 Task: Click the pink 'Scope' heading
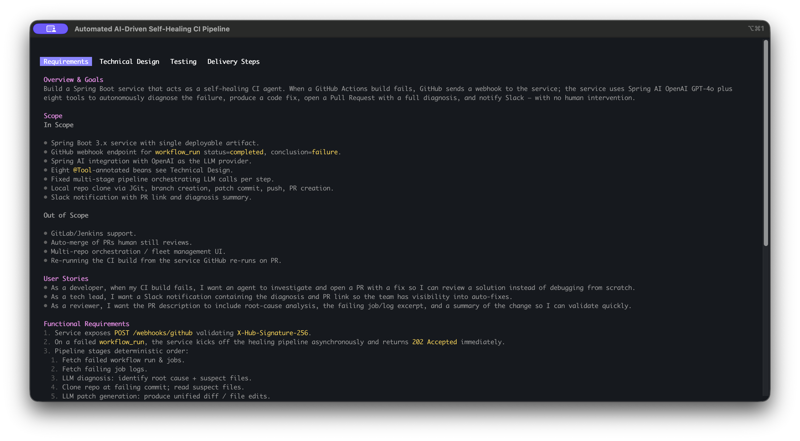53,116
